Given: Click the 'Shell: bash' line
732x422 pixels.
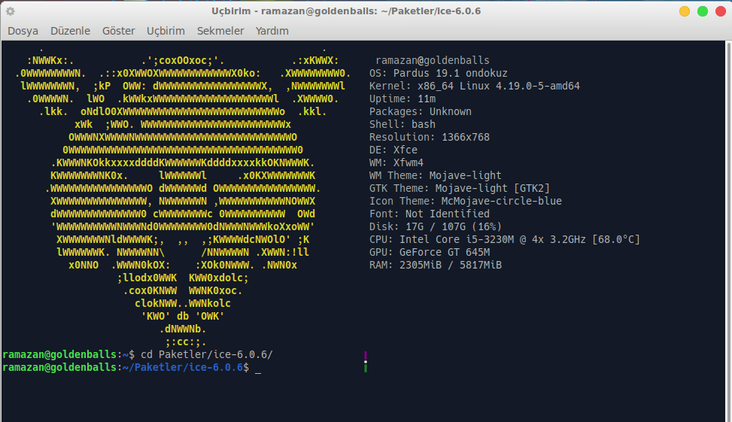Looking at the screenshot, I should coord(402,124).
